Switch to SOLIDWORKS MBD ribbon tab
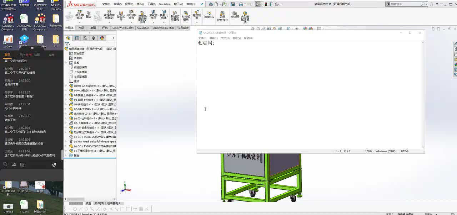 pos(164,28)
